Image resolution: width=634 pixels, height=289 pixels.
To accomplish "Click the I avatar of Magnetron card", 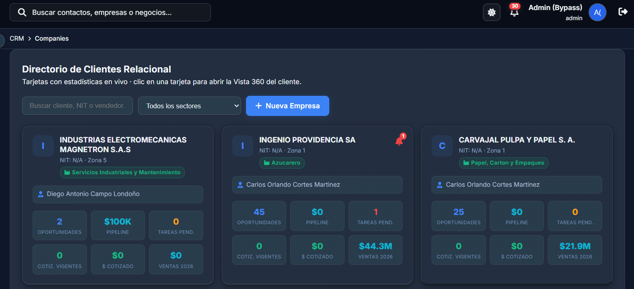I will point(43,146).
